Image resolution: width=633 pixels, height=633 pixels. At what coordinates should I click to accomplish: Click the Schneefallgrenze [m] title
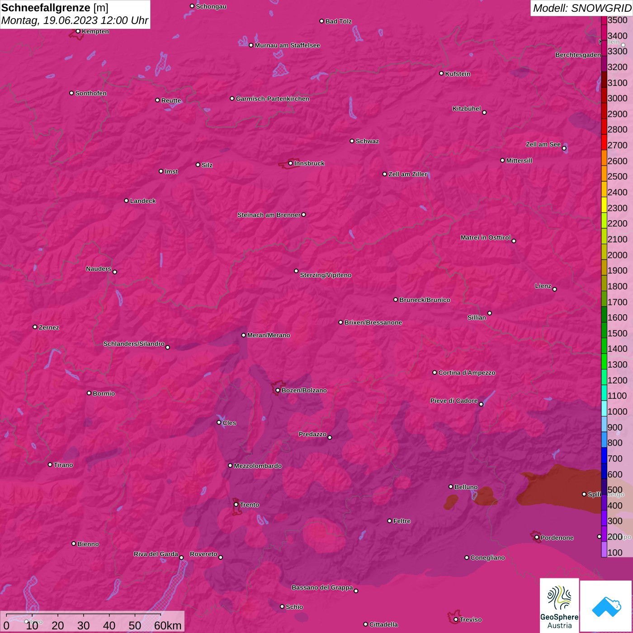click(x=55, y=8)
